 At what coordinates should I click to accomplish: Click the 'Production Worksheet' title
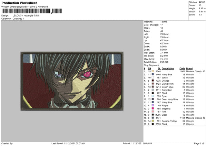tap(19, 3)
